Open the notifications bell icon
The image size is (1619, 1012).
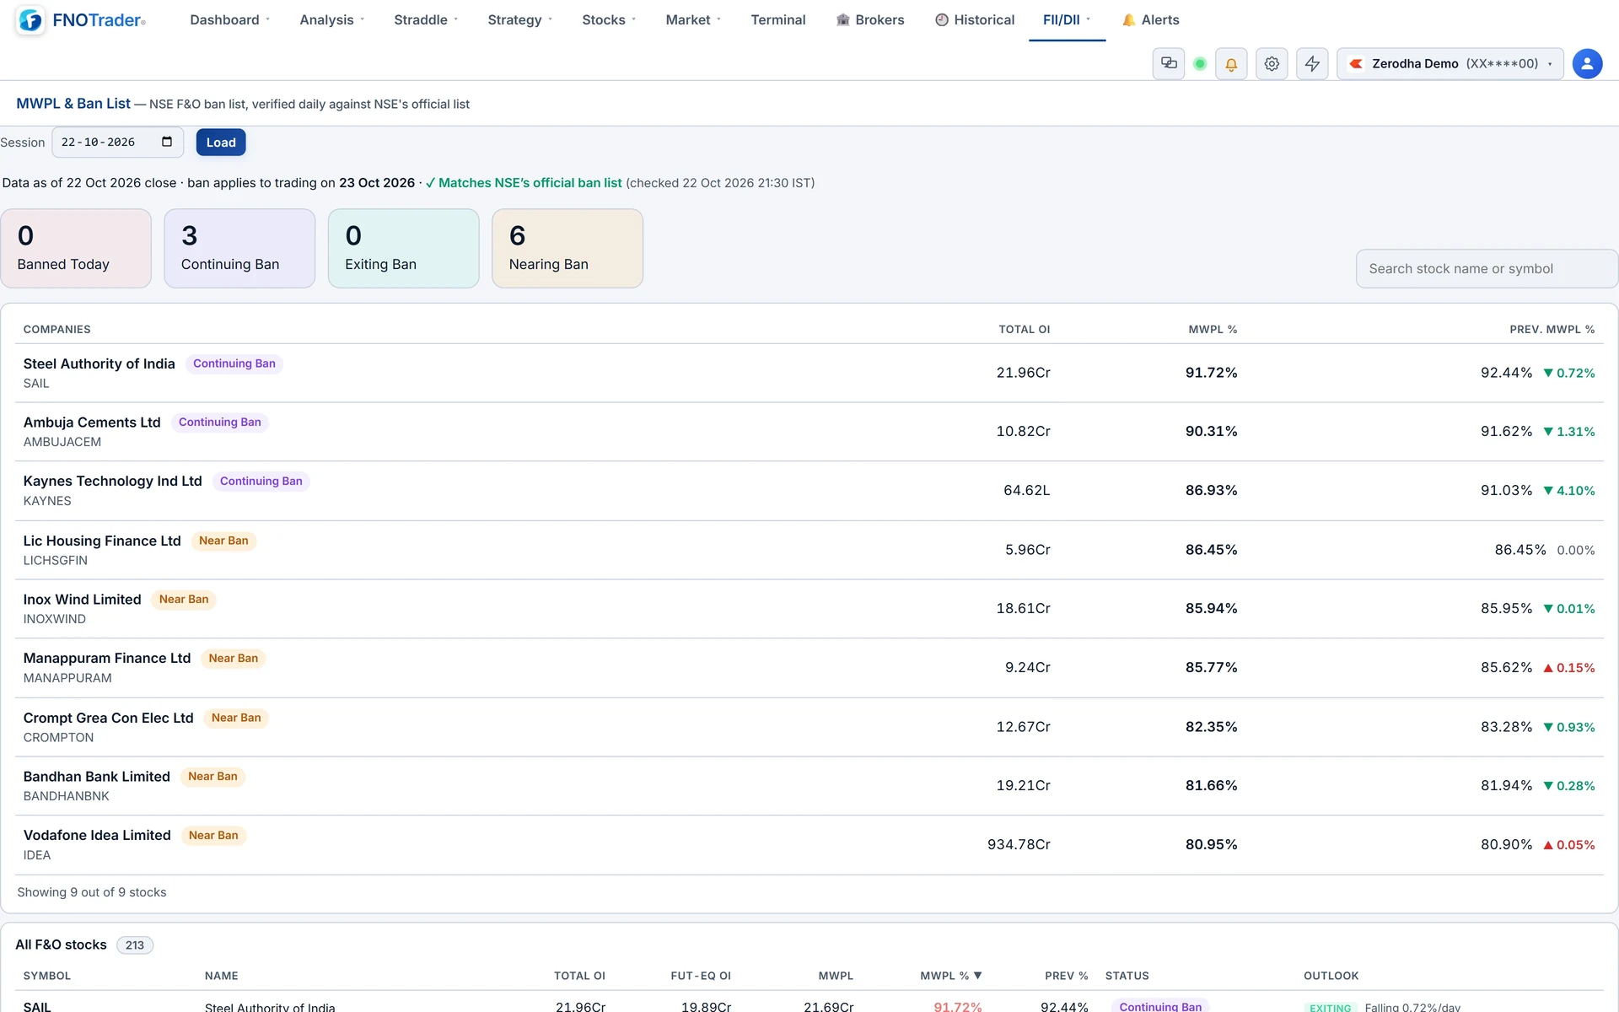pyautogui.click(x=1231, y=63)
